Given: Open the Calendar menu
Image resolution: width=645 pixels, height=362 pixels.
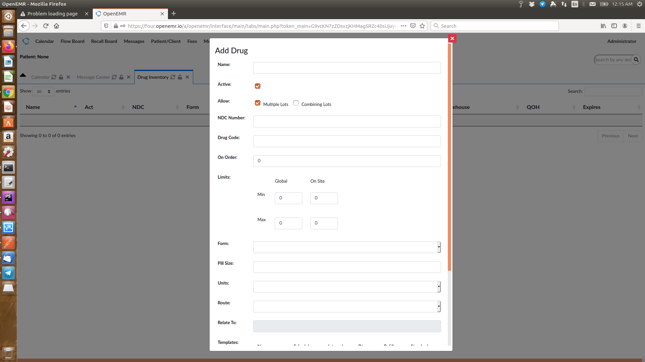Looking at the screenshot, I should tap(44, 41).
